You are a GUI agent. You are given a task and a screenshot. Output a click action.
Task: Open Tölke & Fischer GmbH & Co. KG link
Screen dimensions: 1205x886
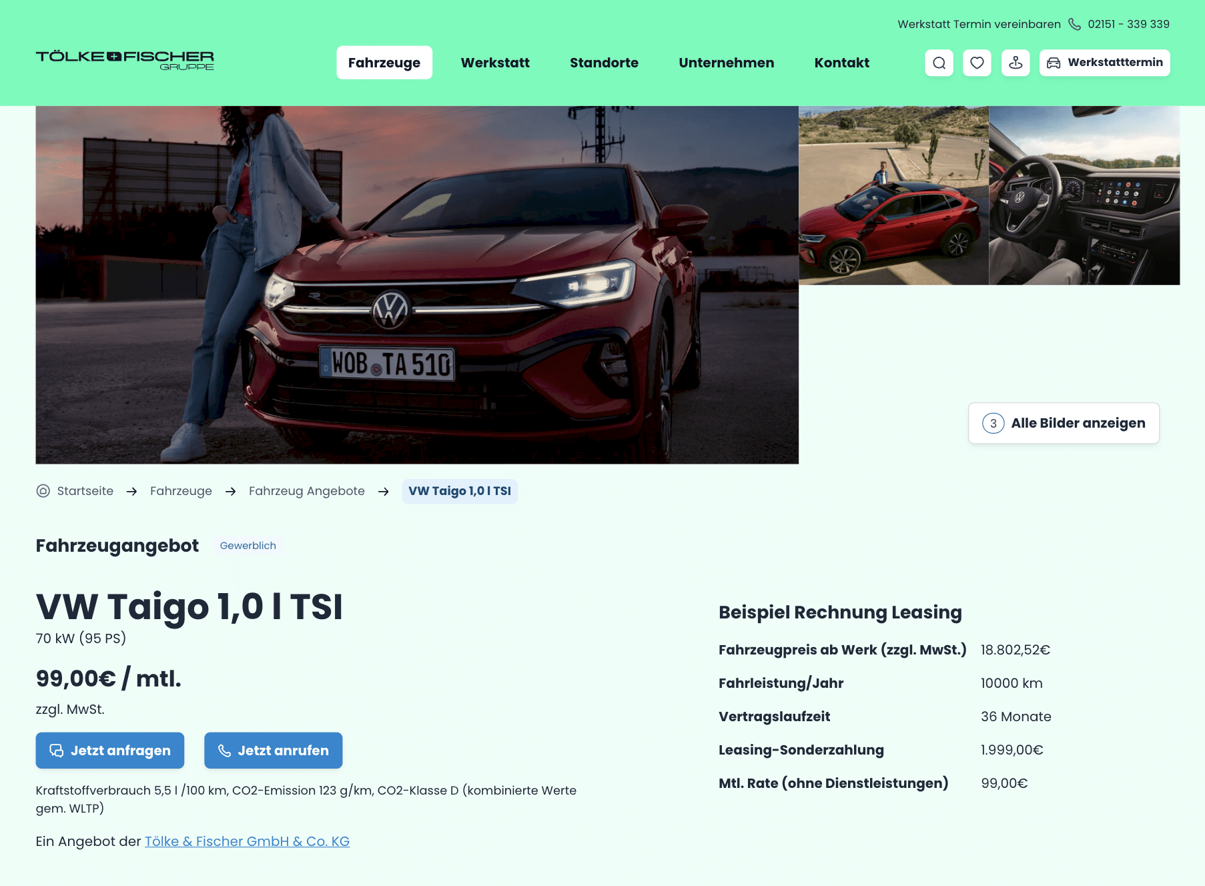click(x=248, y=841)
